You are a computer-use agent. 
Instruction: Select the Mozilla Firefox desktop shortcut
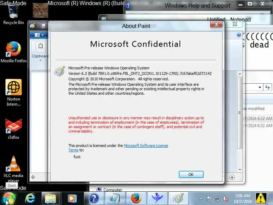pos(14,52)
